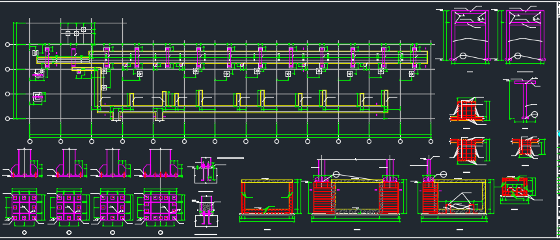Select the first column base elevation detail

(x=24, y=163)
